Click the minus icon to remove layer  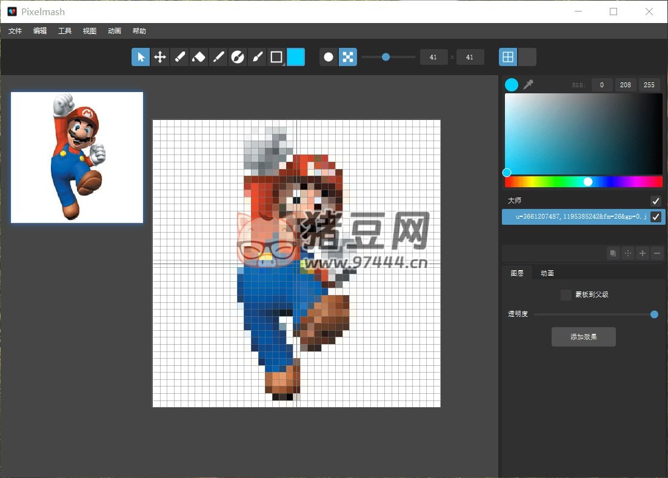click(657, 253)
